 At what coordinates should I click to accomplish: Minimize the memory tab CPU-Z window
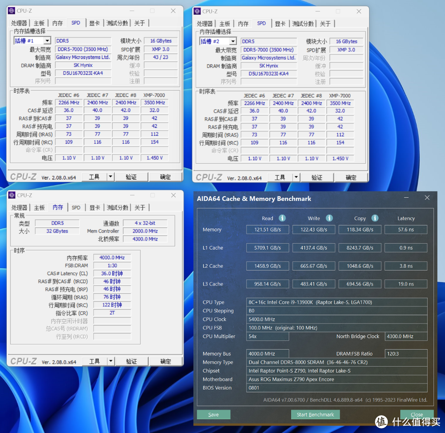(132, 195)
